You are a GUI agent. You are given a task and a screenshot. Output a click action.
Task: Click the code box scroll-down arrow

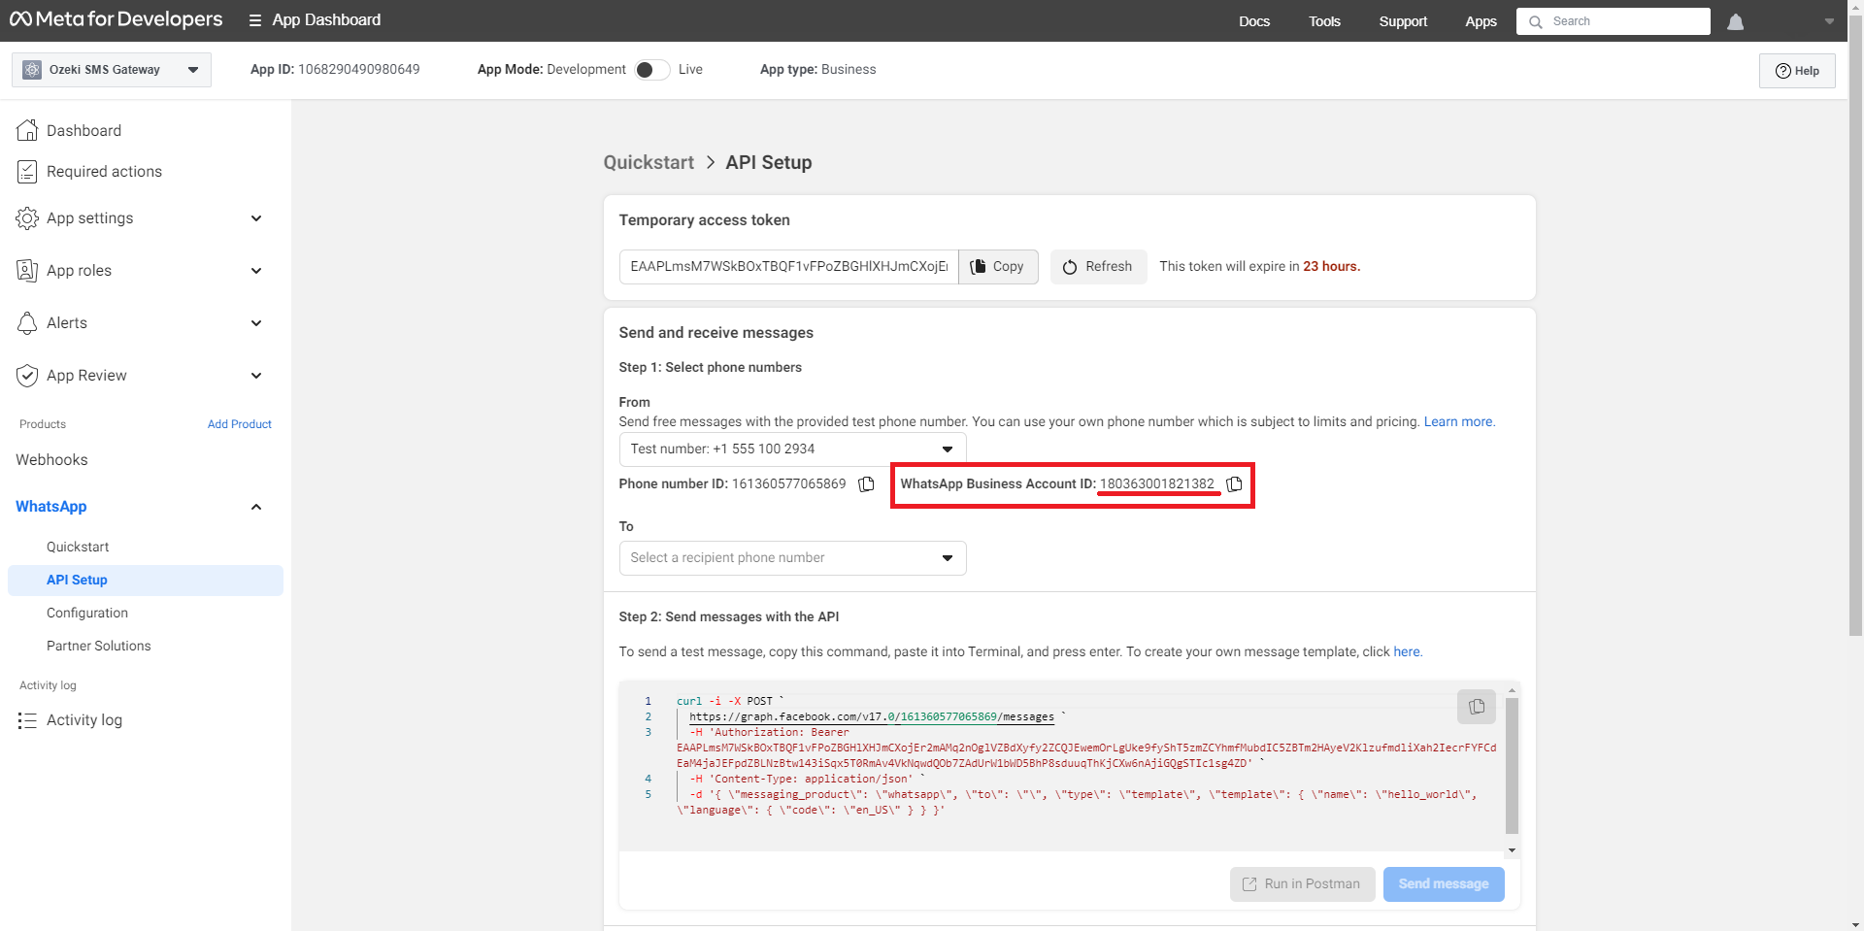tap(1512, 850)
